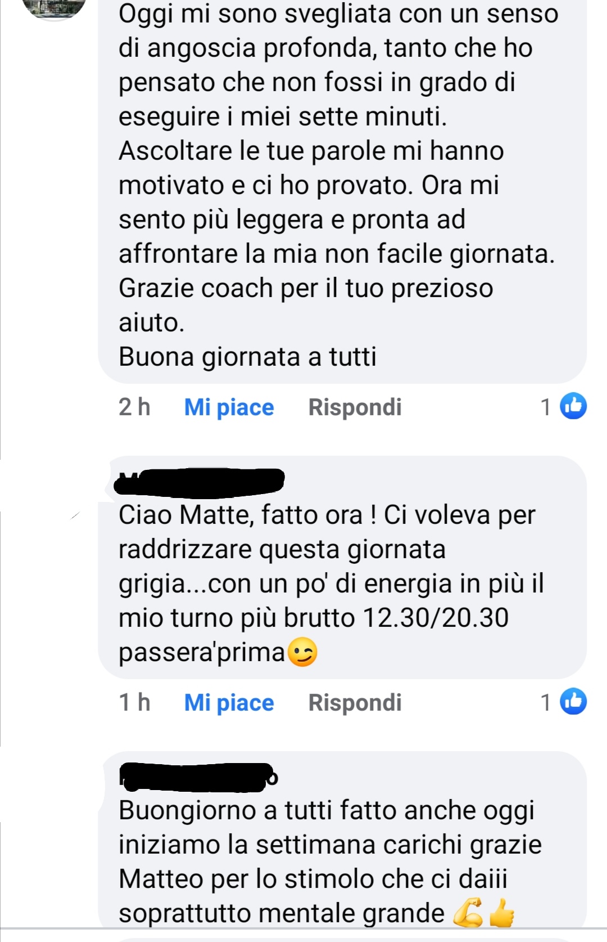
Task: Tap the '2 h' timestamp under the first comment
Action: pyautogui.click(x=134, y=407)
